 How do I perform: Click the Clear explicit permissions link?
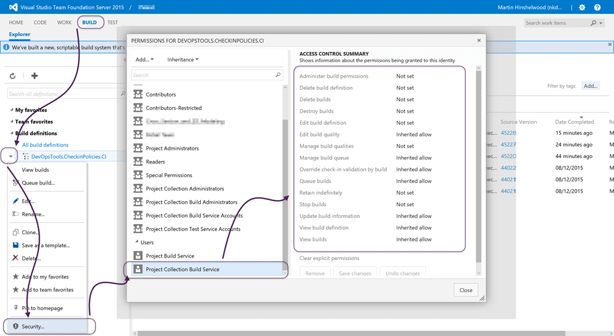click(329, 258)
